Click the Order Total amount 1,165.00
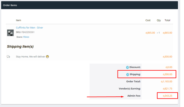Image resolution: width=184 pixels, height=107 pixels. pos(166,82)
